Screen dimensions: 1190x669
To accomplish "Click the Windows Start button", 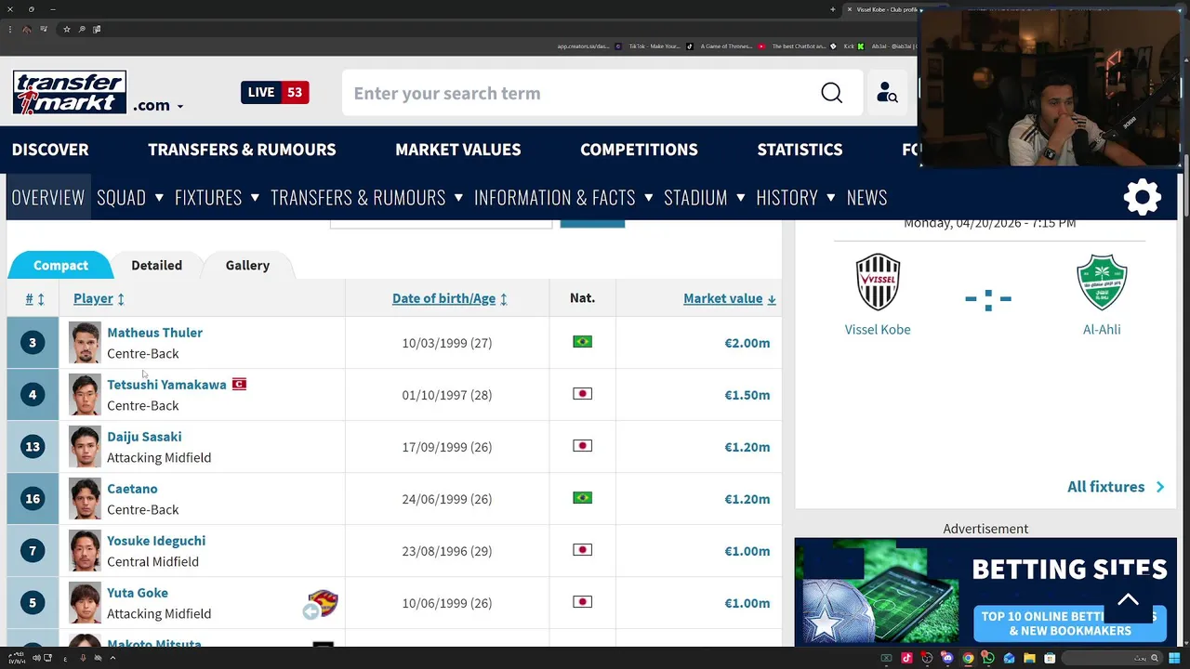I will [x=1174, y=658].
